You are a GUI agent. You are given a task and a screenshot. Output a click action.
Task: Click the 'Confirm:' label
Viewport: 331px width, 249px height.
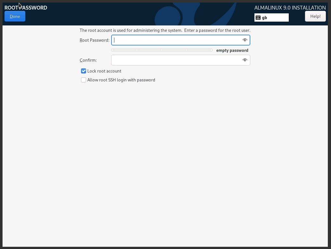(x=88, y=60)
